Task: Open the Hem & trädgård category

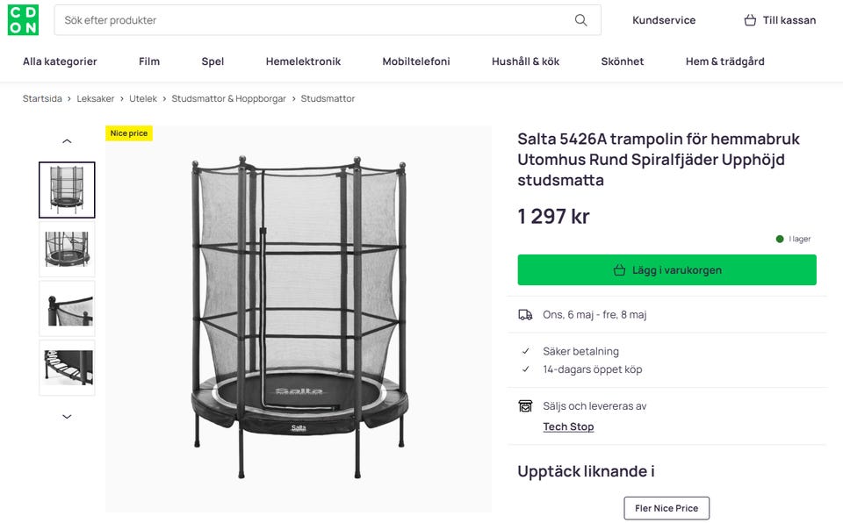Action: click(x=725, y=61)
